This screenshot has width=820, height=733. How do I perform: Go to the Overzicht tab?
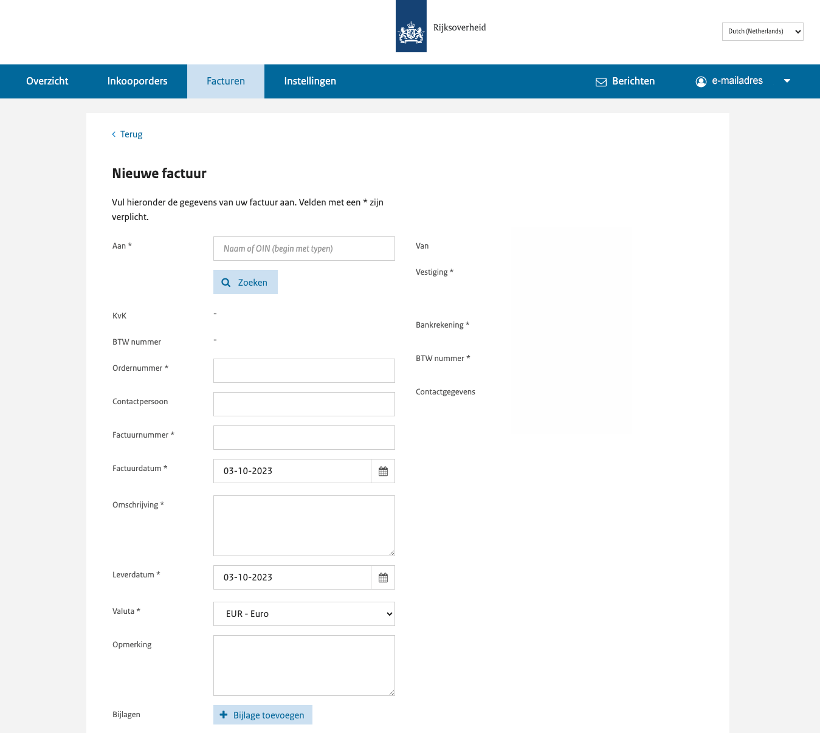(x=47, y=81)
